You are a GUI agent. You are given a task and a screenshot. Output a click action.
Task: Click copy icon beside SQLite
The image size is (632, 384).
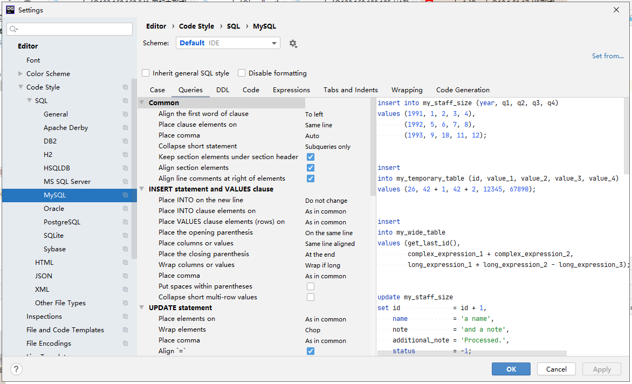(125, 236)
